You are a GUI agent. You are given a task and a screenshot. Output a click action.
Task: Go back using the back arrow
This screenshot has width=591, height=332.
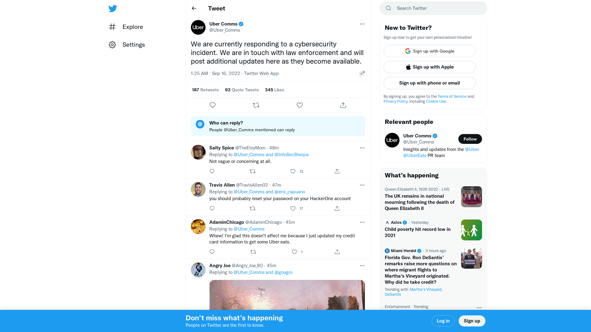click(194, 8)
